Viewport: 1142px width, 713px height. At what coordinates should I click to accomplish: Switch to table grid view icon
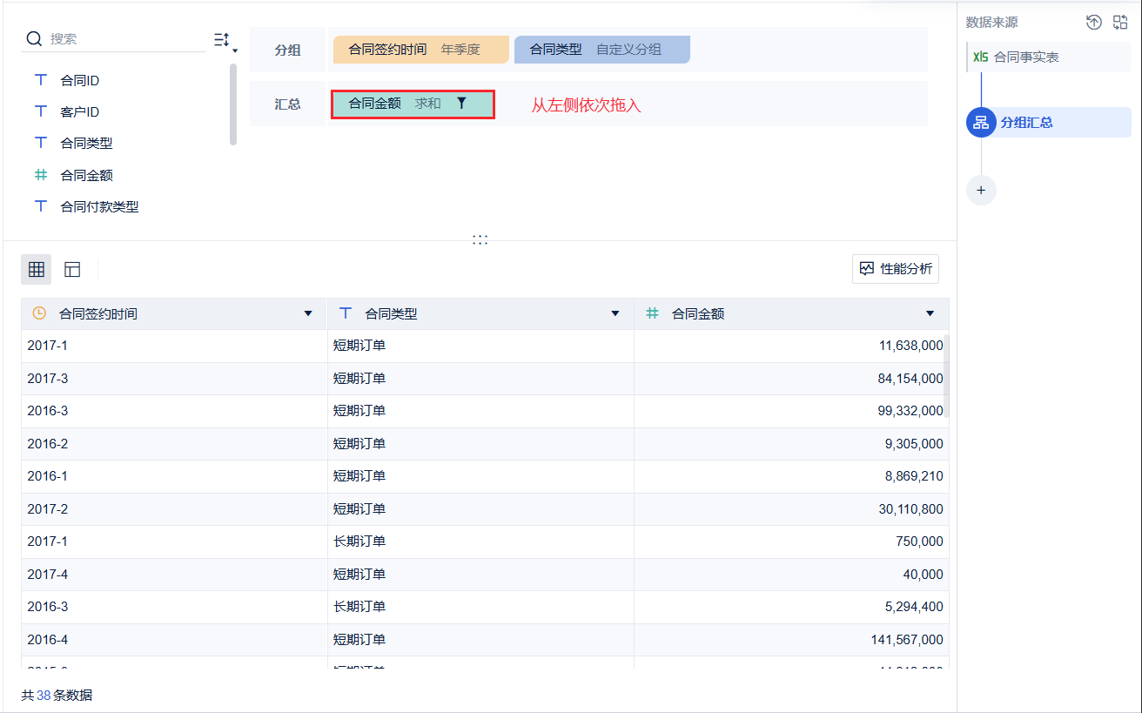coord(37,269)
